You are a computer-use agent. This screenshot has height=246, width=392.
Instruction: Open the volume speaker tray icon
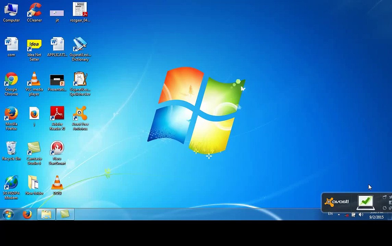[361, 214]
